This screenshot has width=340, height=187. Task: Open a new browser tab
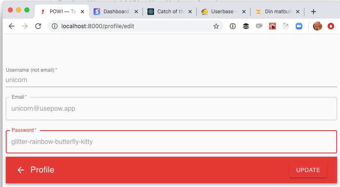coord(313,12)
